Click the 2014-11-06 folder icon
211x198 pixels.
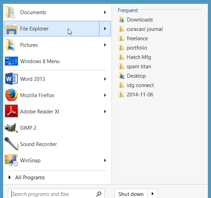tap(121, 95)
